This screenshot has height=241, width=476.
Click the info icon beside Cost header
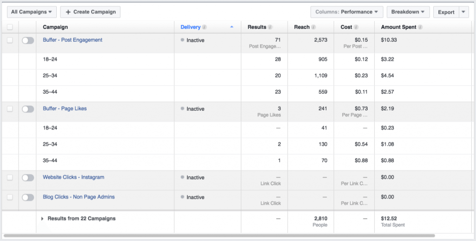point(356,27)
